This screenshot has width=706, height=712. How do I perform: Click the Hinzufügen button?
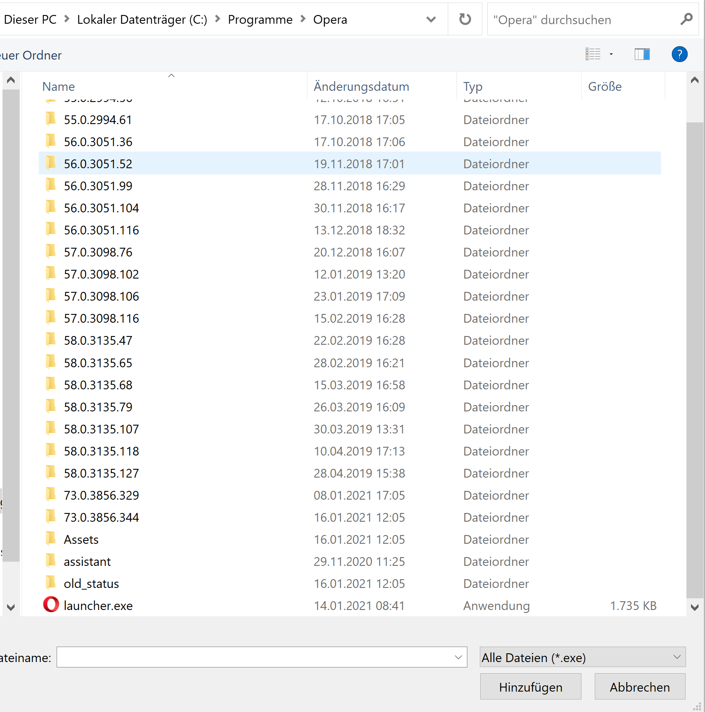click(x=530, y=687)
